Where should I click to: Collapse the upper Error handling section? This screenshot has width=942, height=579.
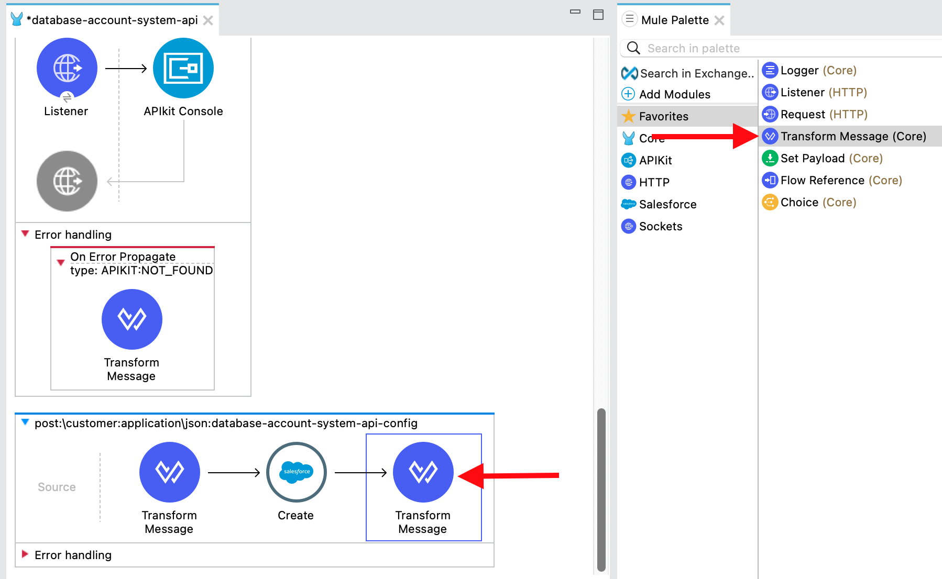click(25, 233)
